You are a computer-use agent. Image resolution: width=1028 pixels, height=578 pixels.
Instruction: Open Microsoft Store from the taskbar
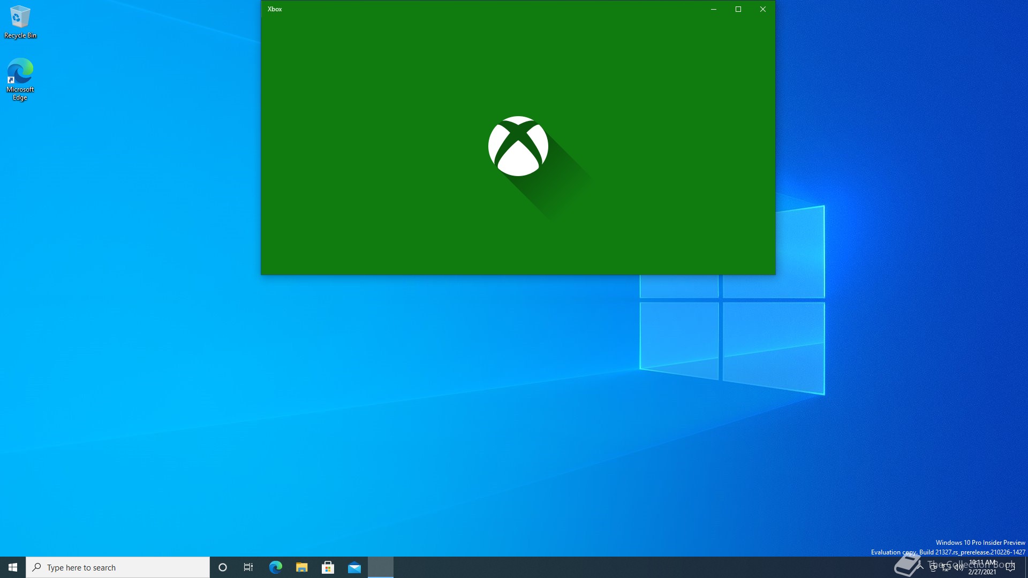tap(328, 567)
